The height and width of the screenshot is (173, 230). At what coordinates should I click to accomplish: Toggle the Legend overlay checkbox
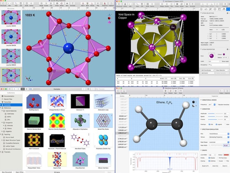[x=216, y=124]
